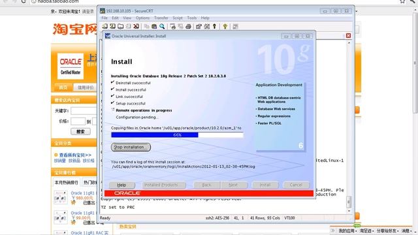Open the SecureCRT Options menu
The image size is (418, 235).
(x=142, y=18)
